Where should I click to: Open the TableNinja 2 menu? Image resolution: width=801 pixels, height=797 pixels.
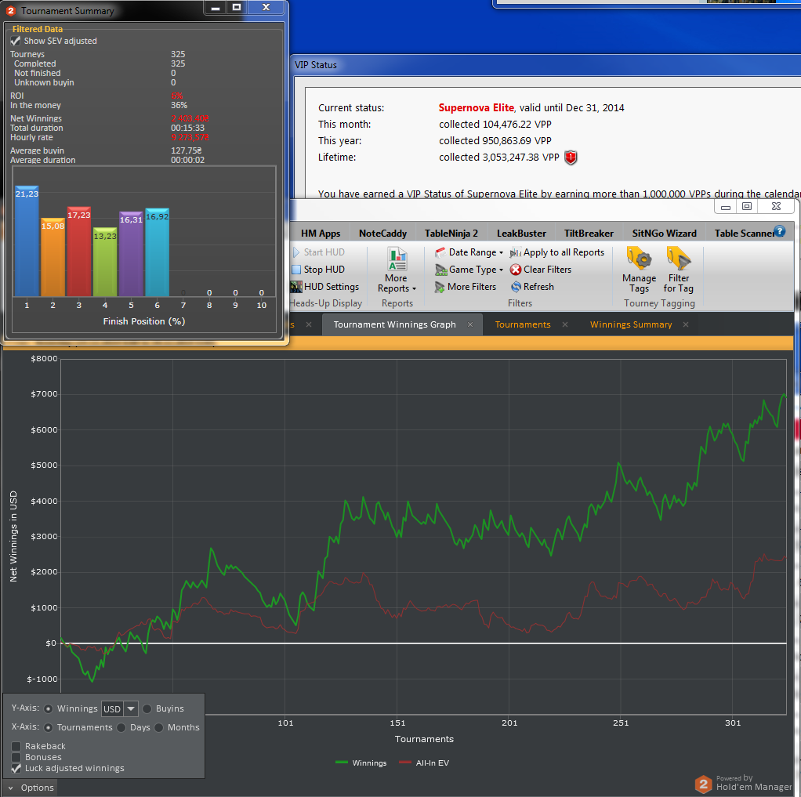click(451, 234)
